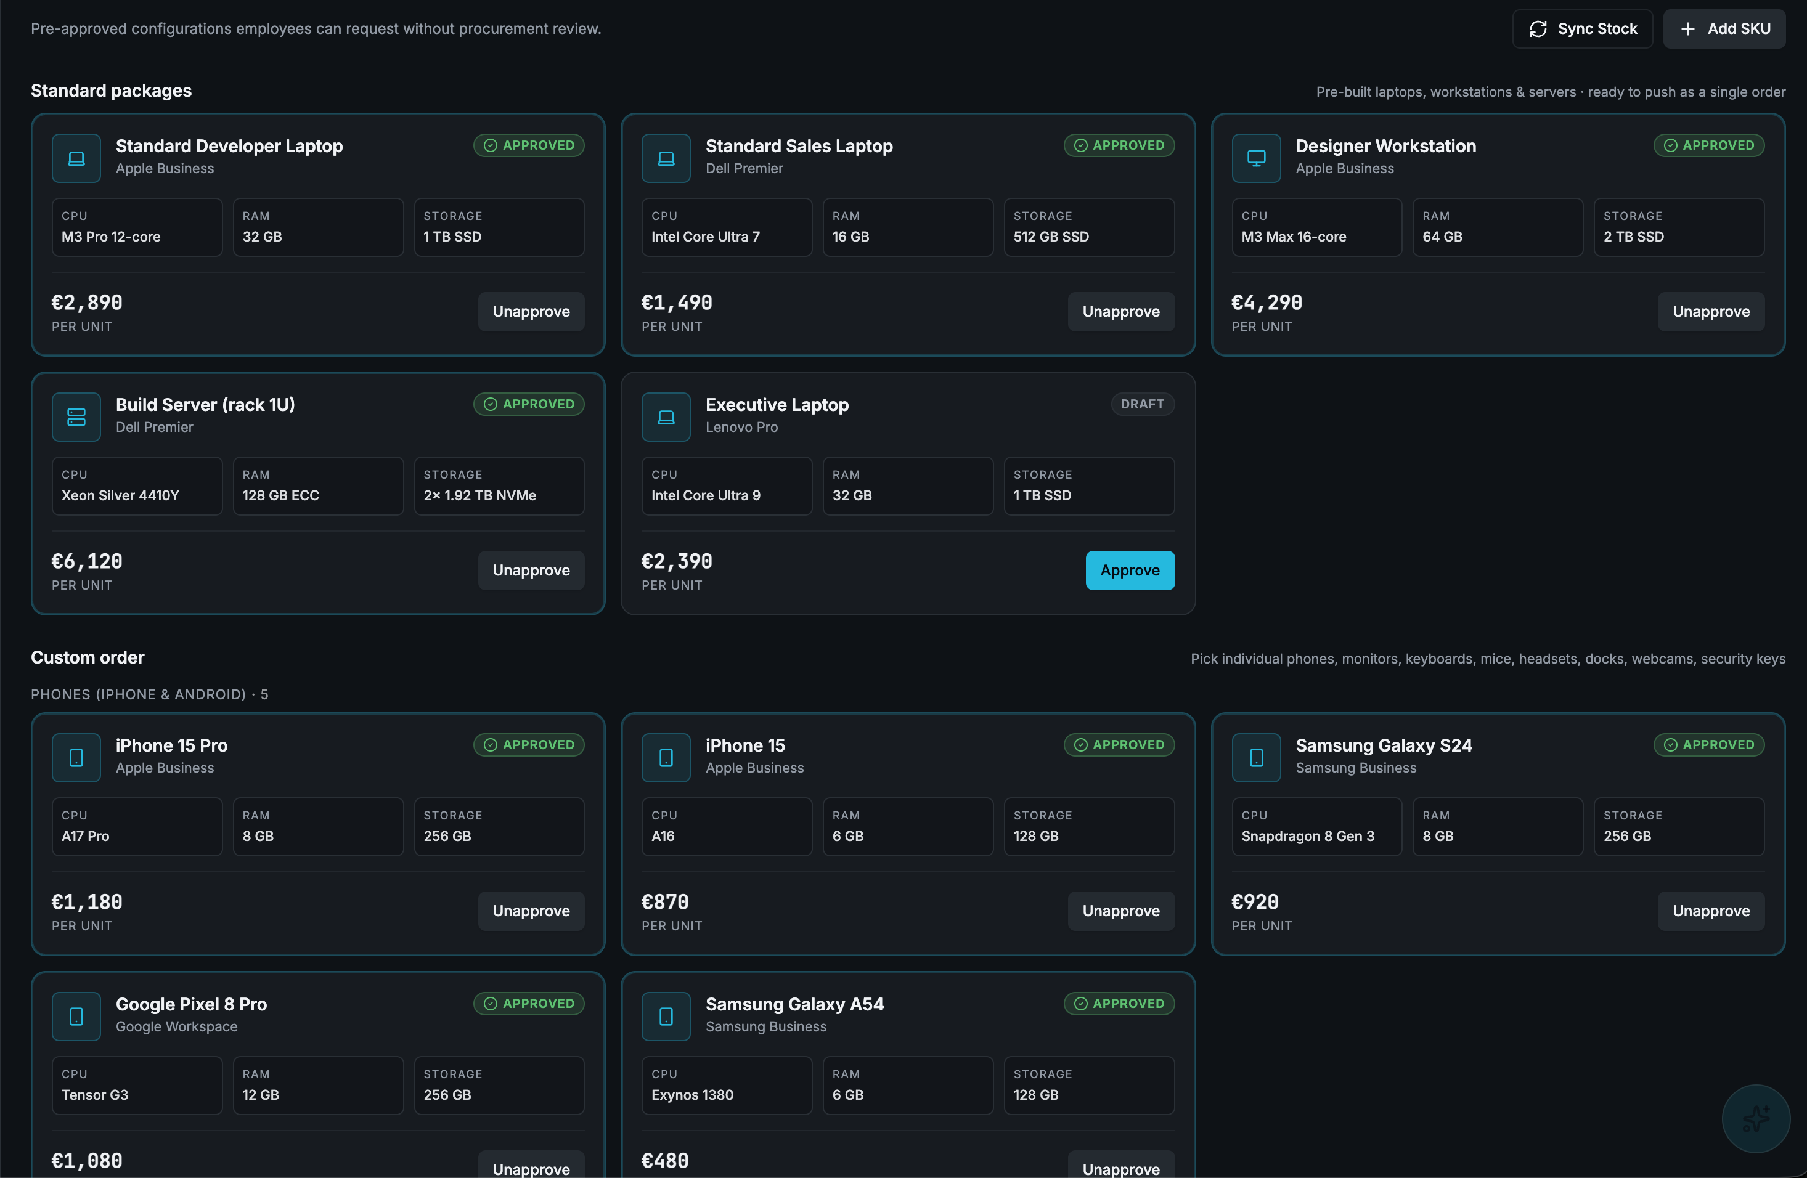The image size is (1807, 1178).
Task: Click the Standard packages section heading
Action: [x=111, y=91]
